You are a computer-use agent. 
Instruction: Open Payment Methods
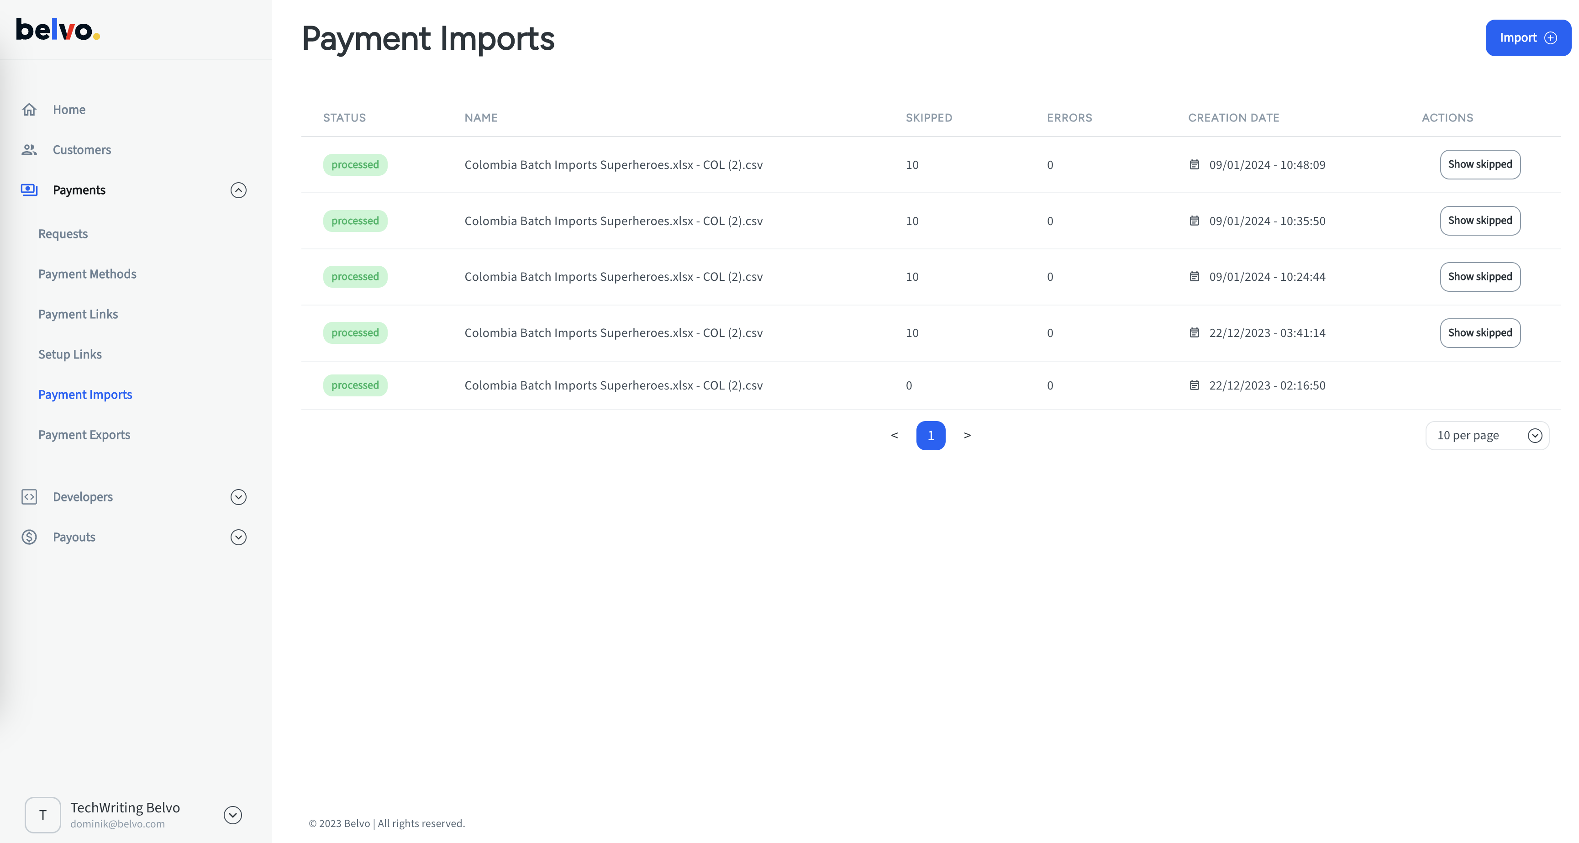click(87, 274)
